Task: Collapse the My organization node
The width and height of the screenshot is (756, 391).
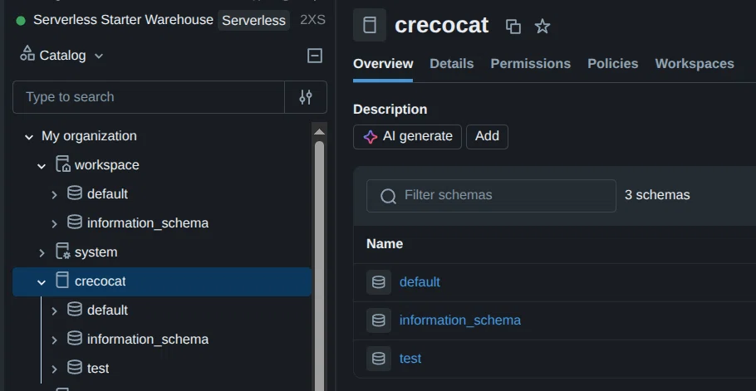Action: 29,137
